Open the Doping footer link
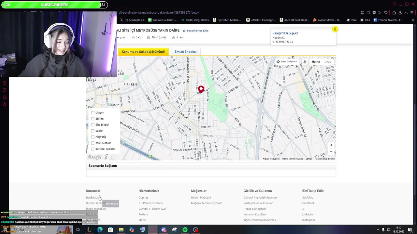 143,198
